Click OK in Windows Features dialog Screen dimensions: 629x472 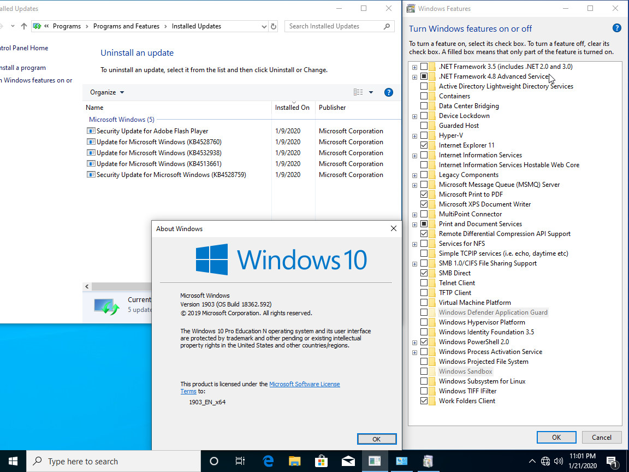(x=556, y=438)
